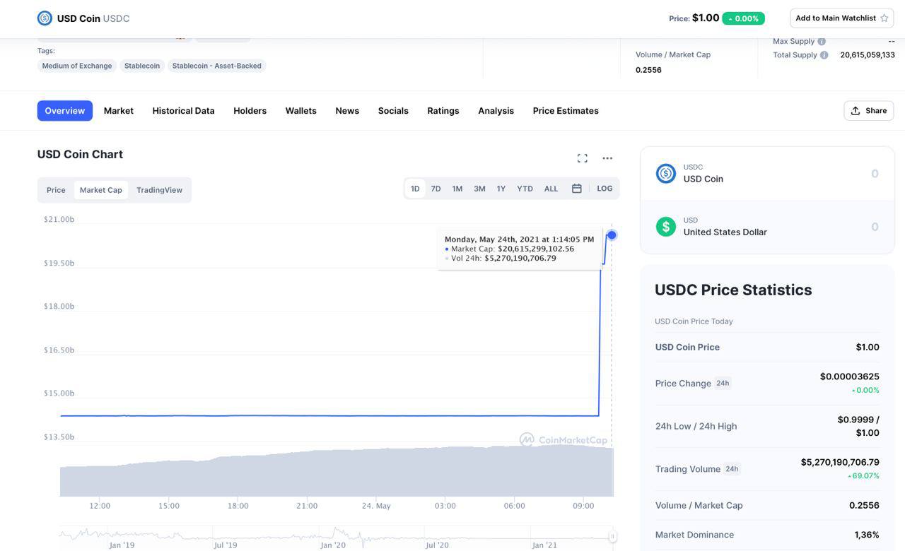Click the green 0.00% price change badge

point(743,18)
